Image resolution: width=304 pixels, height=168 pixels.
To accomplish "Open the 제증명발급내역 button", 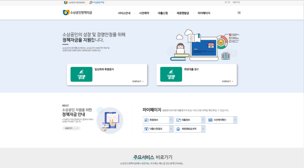I will (x=190, y=129).
